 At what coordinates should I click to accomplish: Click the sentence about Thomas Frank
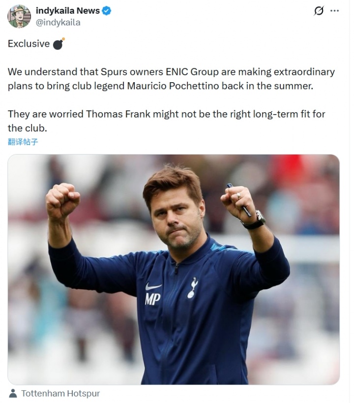166,121
